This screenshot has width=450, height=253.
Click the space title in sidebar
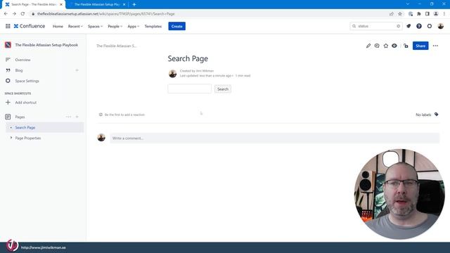coord(46,45)
